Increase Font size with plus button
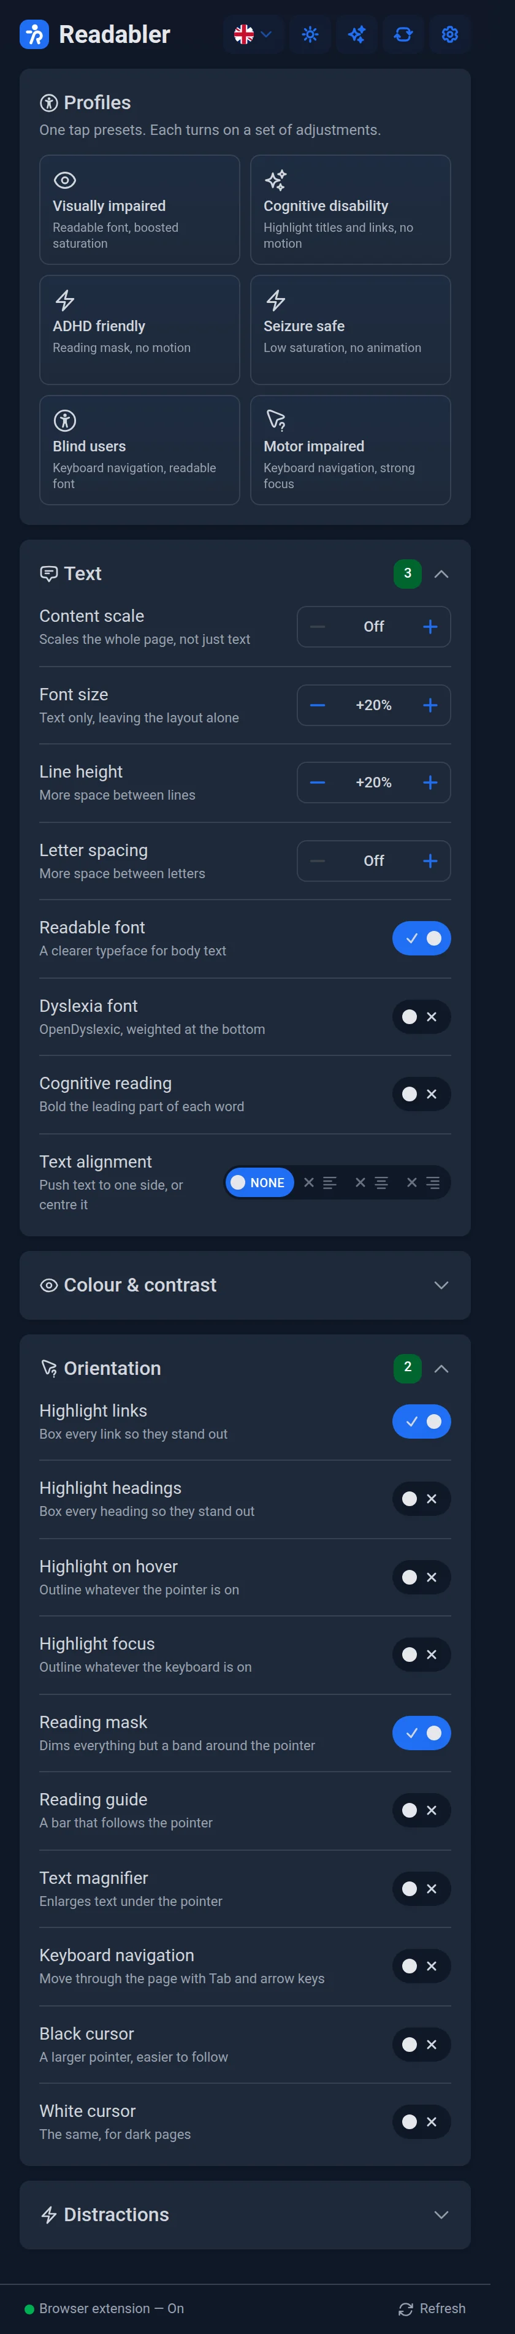This screenshot has height=2334, width=515. click(430, 705)
